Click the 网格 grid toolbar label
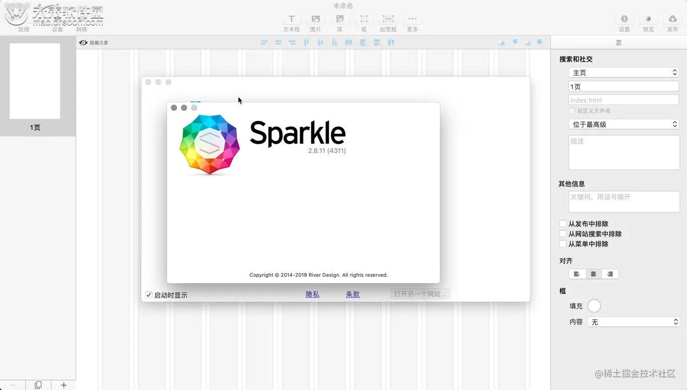The image size is (687, 390). pyautogui.click(x=82, y=30)
